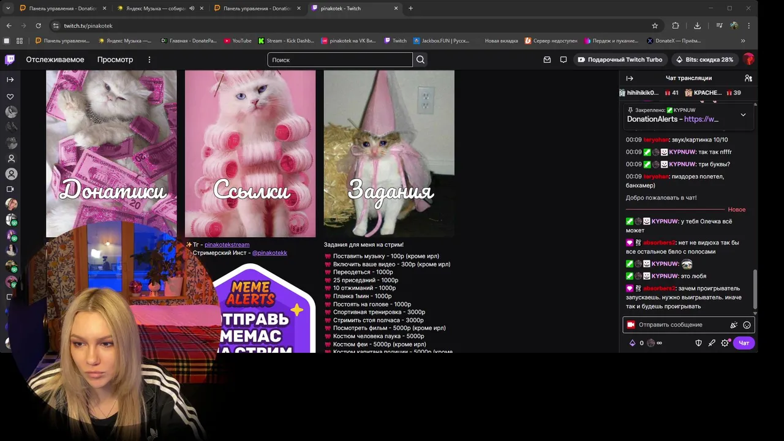This screenshot has width=784, height=441.
Task: Expand the pinned DonationAlerts message chevron
Action: coord(743,115)
